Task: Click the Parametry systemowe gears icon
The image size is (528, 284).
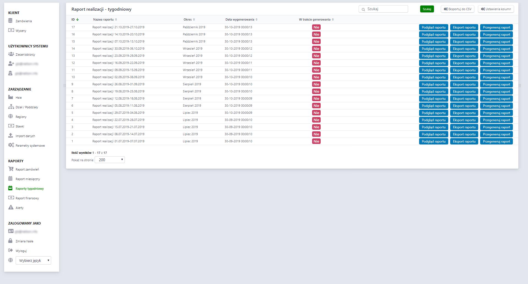Action: pos(11,145)
